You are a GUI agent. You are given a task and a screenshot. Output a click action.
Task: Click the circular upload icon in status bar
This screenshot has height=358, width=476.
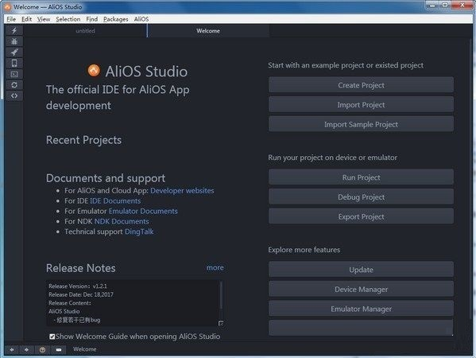[x=42, y=350]
